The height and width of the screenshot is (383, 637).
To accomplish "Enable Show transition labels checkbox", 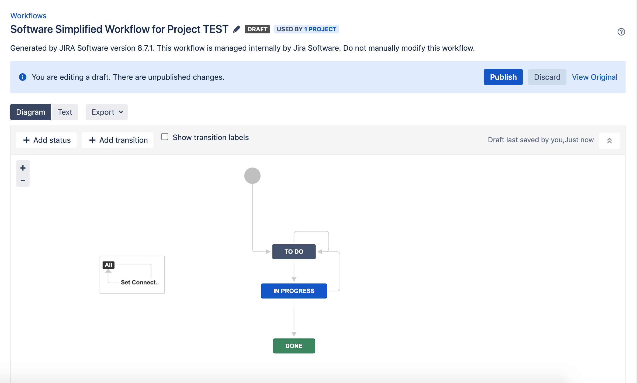I will pos(165,137).
